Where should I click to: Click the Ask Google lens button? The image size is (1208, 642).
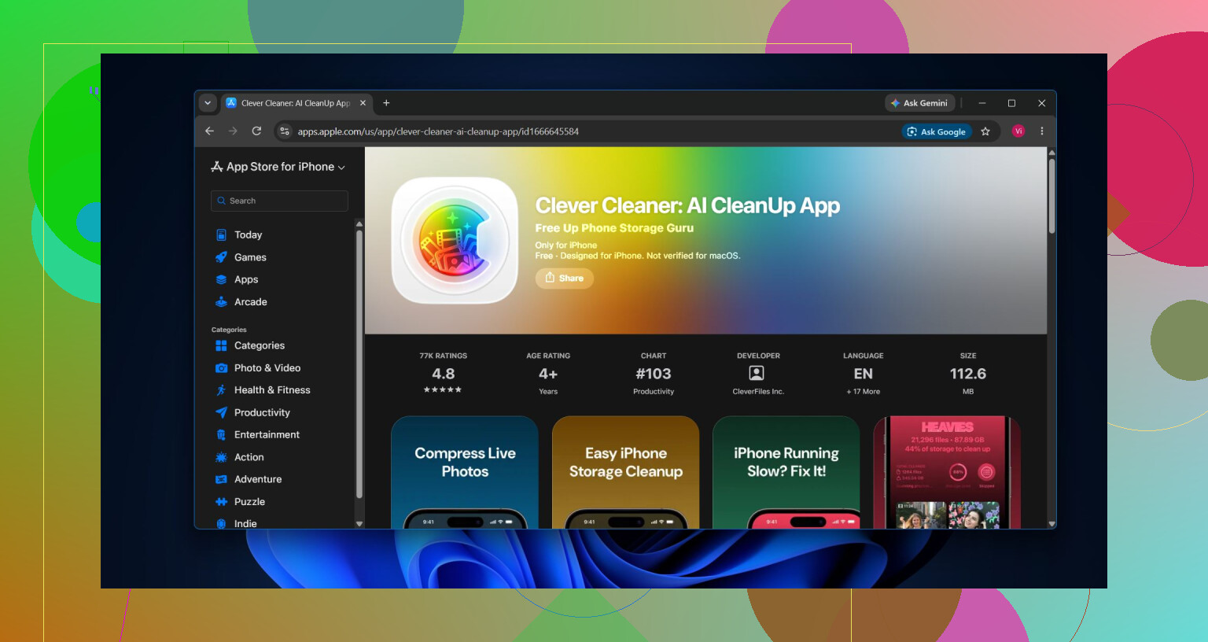pyautogui.click(x=937, y=131)
